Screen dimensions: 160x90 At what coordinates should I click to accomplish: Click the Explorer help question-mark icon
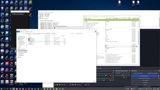pos(95,31)
